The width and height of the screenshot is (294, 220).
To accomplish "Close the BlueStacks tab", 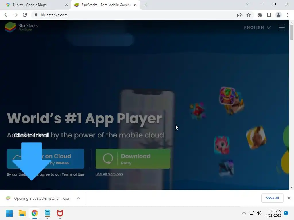I will 135,5.
